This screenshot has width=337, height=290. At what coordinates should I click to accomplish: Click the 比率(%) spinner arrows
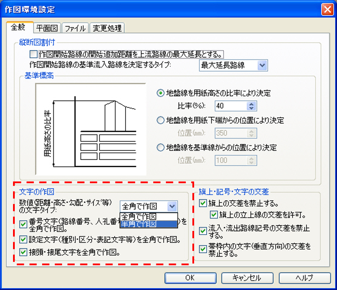(251, 106)
